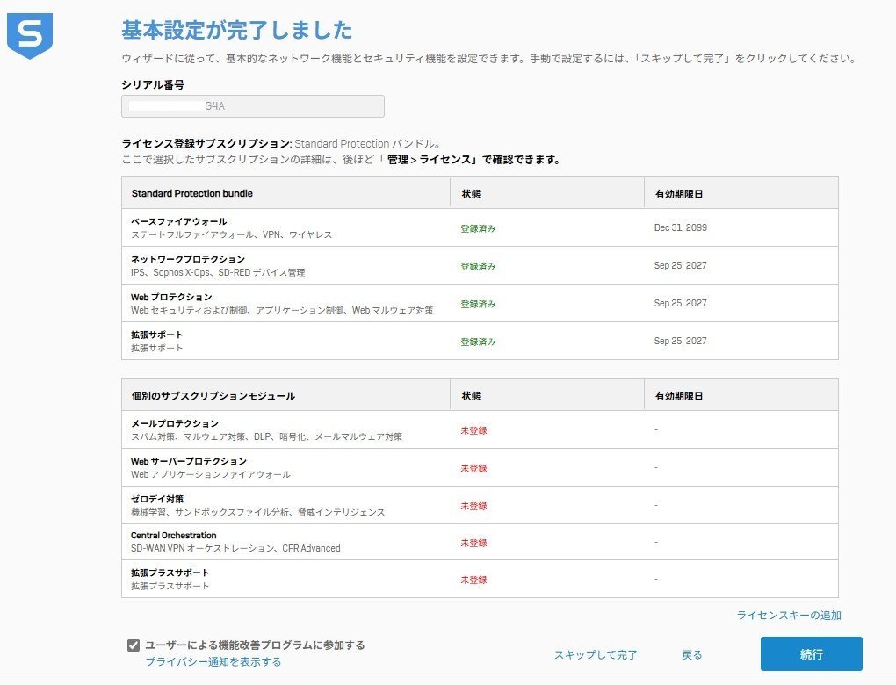Click the Web サーバープロテクション module row
896x685 pixels.
(189, 461)
